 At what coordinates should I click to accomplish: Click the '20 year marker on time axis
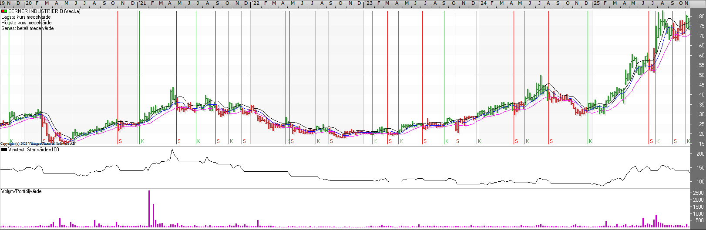point(28,3)
